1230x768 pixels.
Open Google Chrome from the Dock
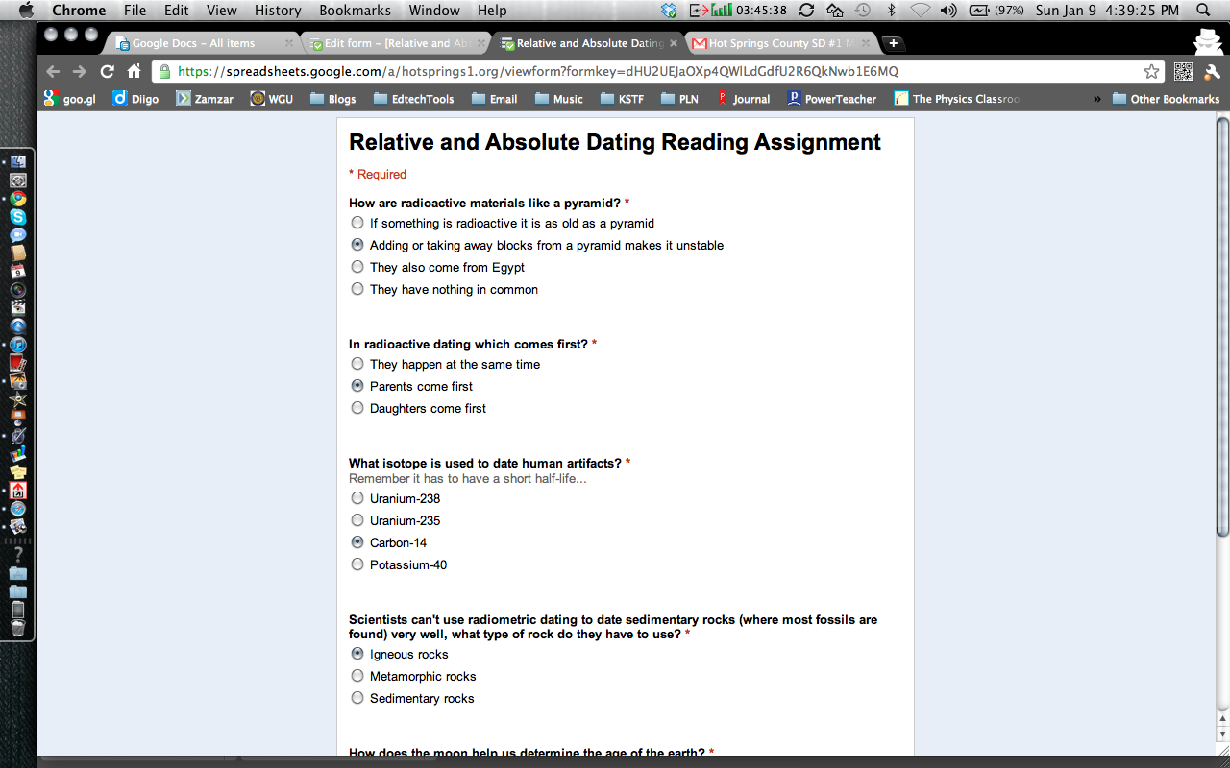point(18,199)
